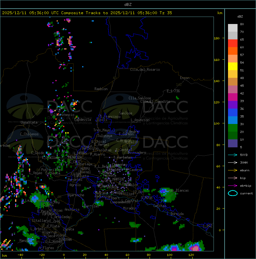Click the 30HM legend label

[x=244, y=162]
